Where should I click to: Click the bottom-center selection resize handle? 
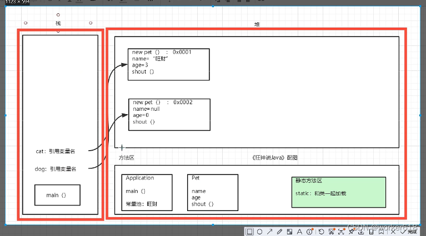213,224
